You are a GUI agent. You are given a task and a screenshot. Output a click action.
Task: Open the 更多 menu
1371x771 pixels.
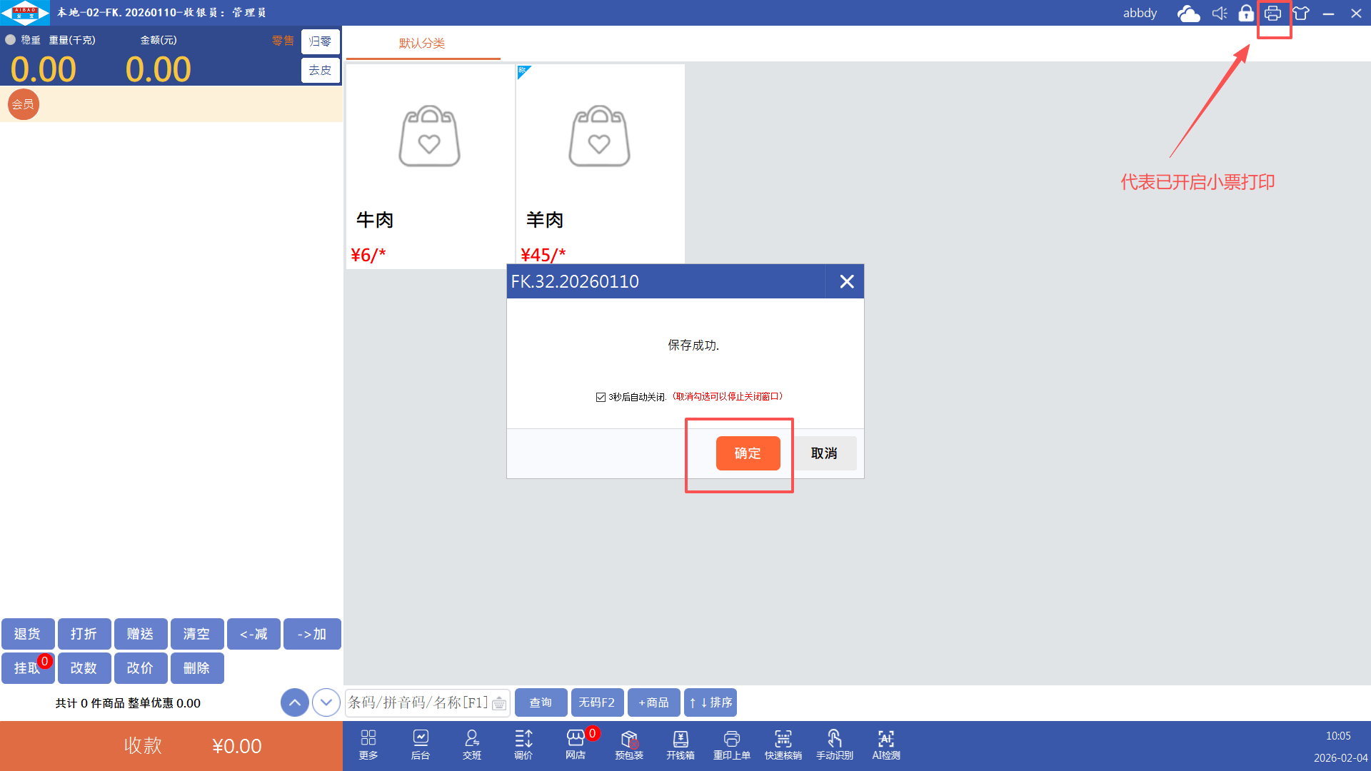click(x=368, y=745)
